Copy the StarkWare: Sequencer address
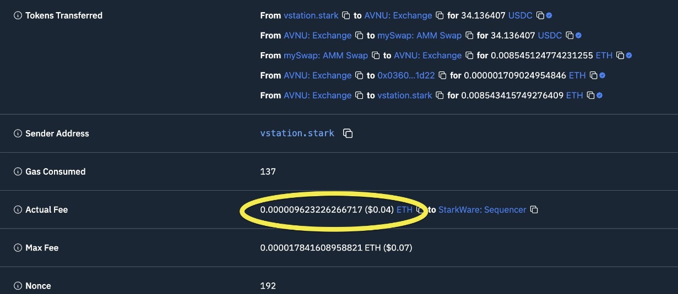The height and width of the screenshot is (294, 678). click(x=533, y=210)
